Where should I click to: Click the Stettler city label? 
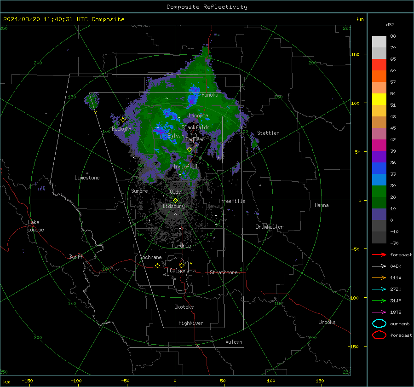[x=268, y=133]
